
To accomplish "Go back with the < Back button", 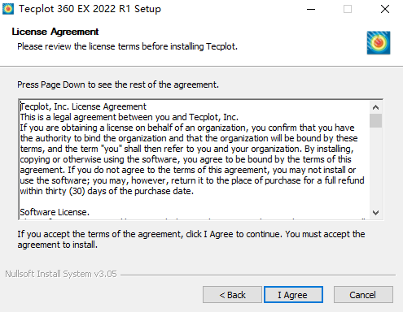I will (232, 295).
